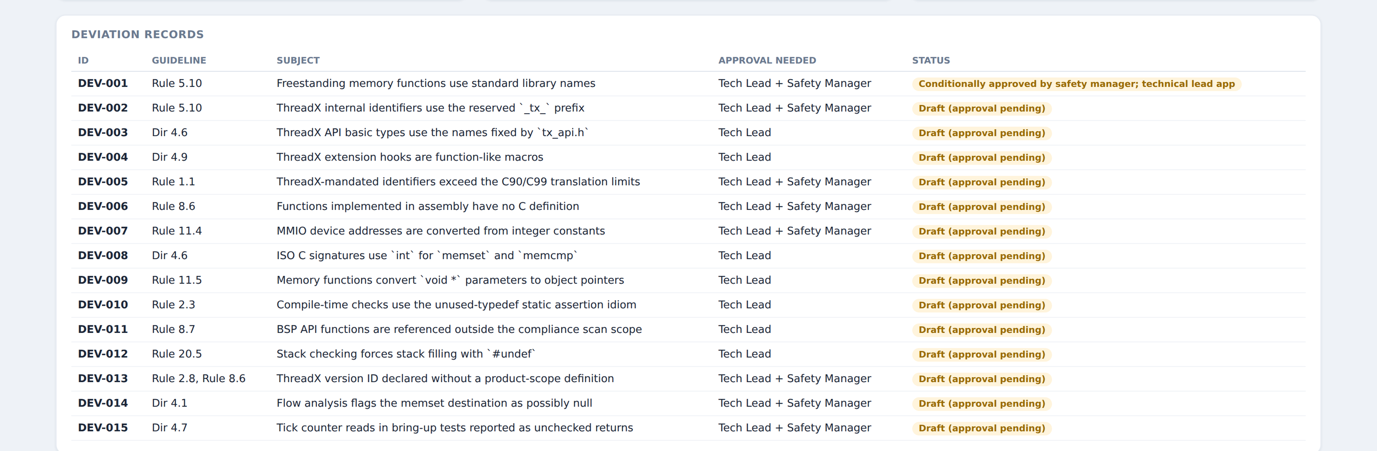1377x451 pixels.
Task: Click the Draft status badge for DEV-003
Action: pyautogui.click(x=981, y=133)
